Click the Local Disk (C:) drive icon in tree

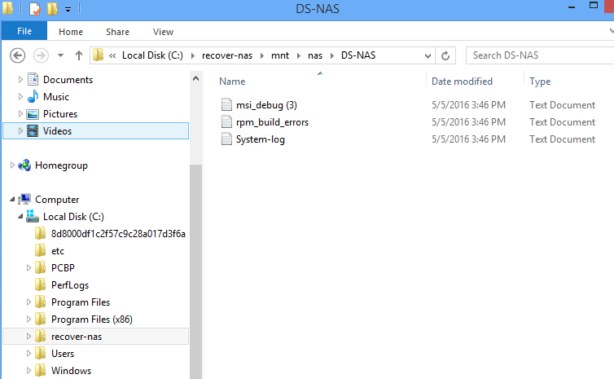[x=33, y=216]
